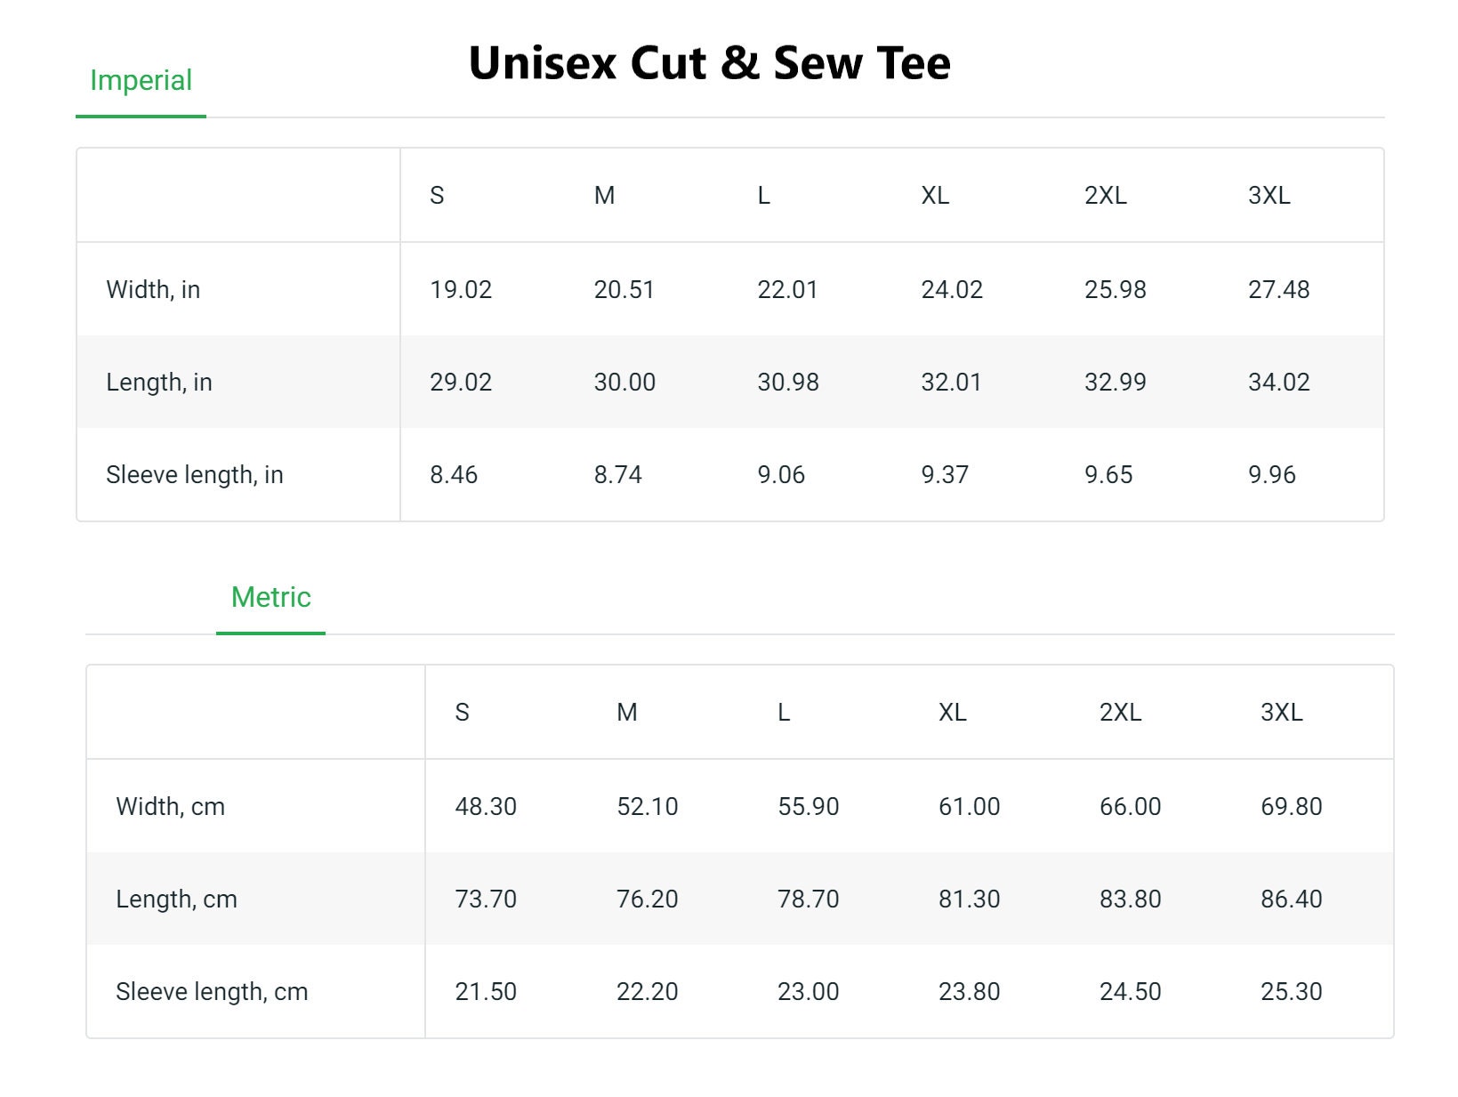Select the 48.30 width value
This screenshot has width=1458, height=1097.
[x=486, y=807]
